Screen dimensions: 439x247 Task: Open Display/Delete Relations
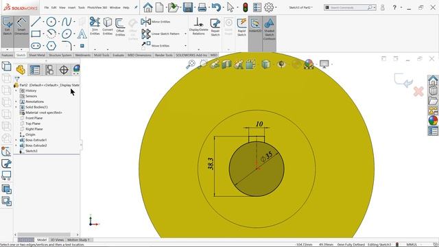[x=198, y=27]
